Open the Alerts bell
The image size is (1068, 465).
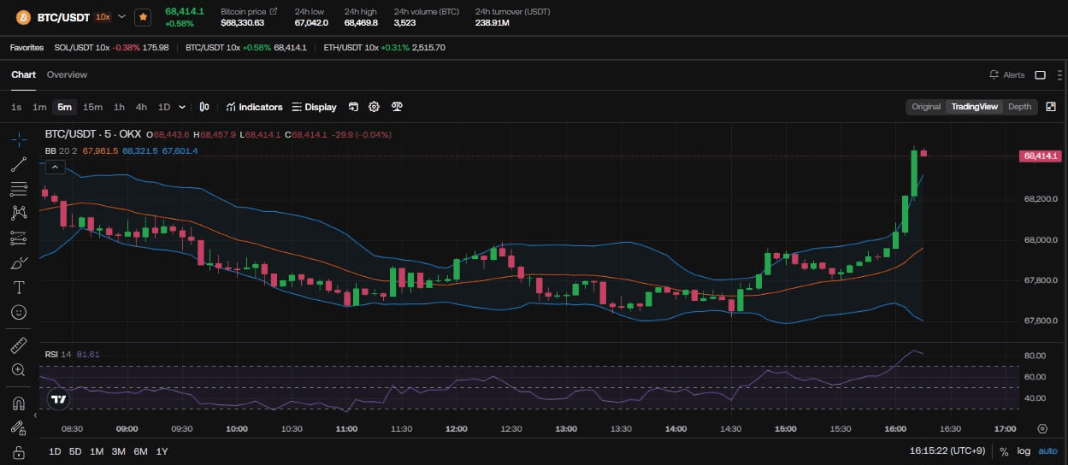click(x=1006, y=74)
